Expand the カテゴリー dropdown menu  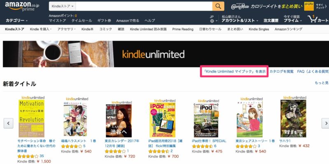pos(16,20)
